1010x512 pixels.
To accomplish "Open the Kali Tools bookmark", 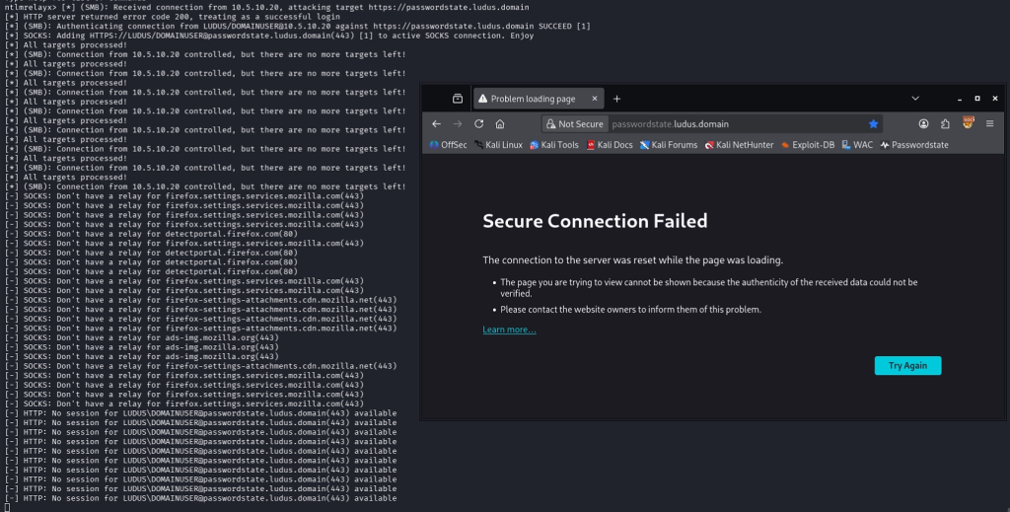I will 554,145.
